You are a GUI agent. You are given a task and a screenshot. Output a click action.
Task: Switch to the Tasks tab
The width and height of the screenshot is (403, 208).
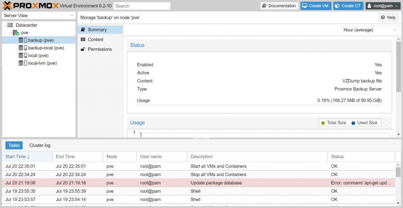coord(14,145)
